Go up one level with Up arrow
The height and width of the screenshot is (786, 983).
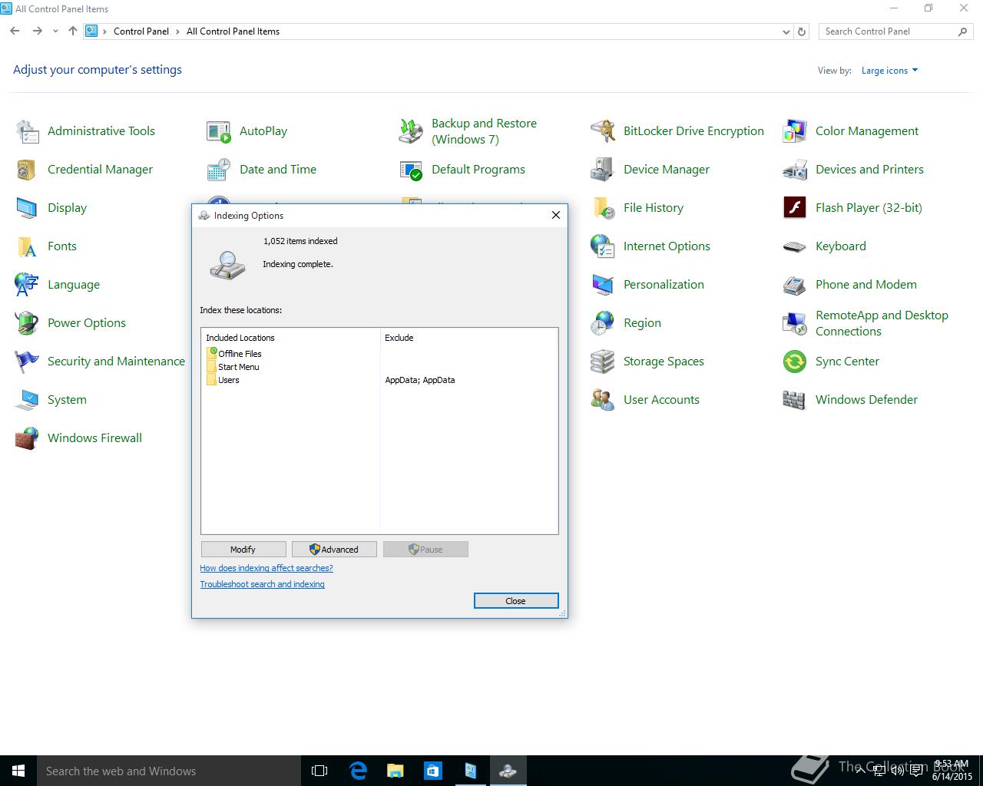click(73, 31)
